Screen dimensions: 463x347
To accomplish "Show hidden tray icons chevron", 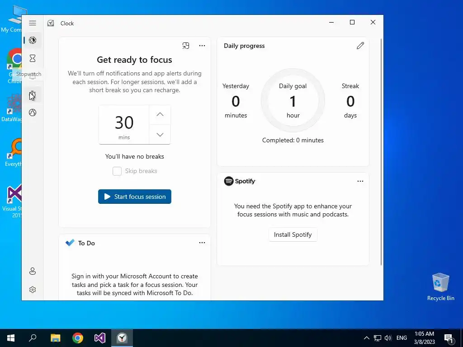I will click(x=366, y=338).
